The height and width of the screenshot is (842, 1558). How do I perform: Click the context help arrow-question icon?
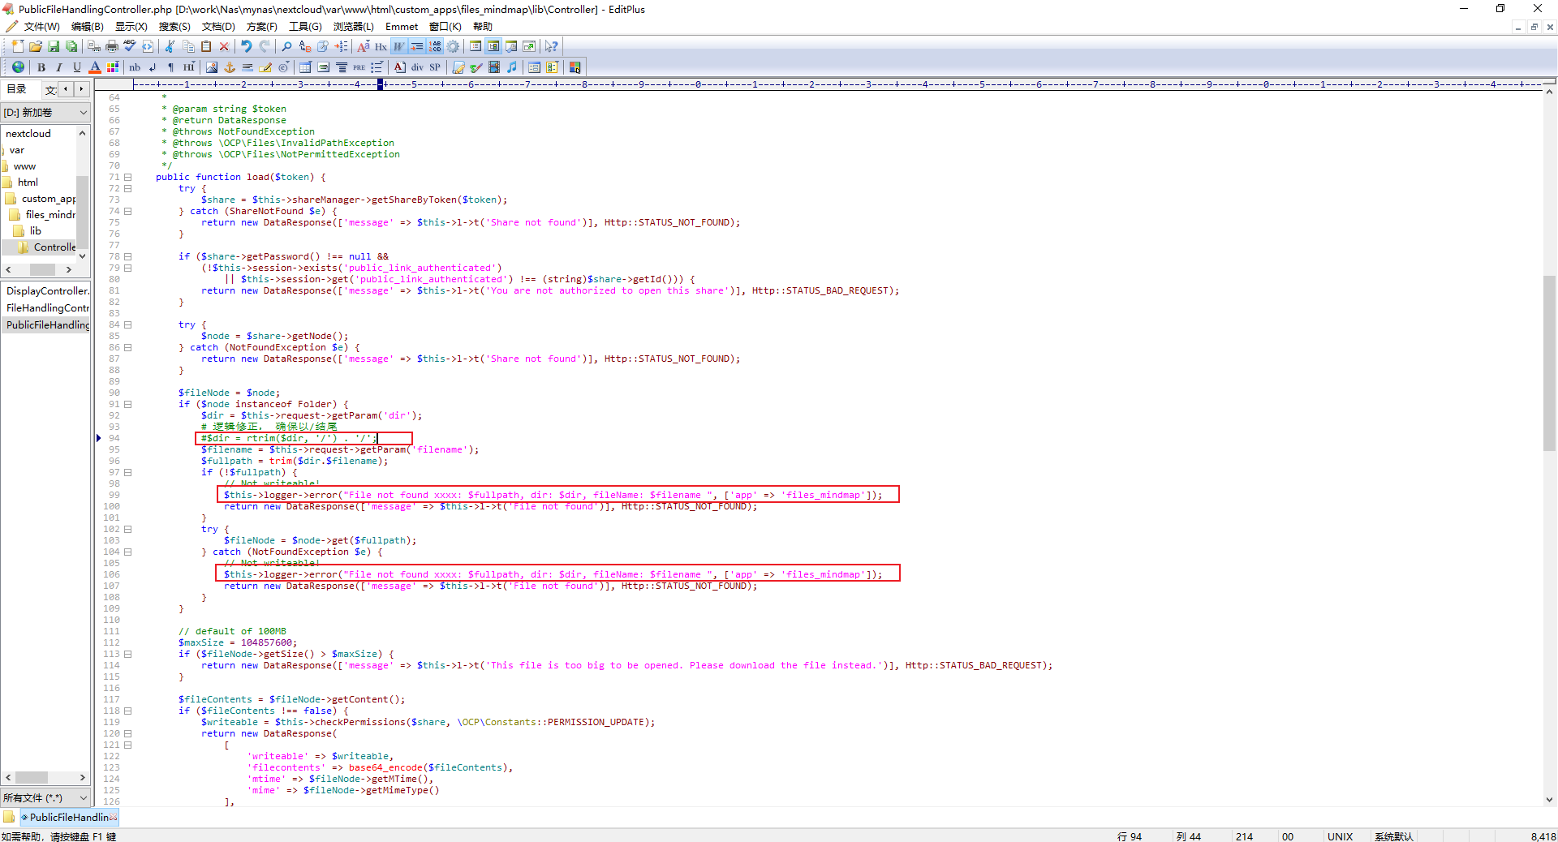pyautogui.click(x=552, y=46)
